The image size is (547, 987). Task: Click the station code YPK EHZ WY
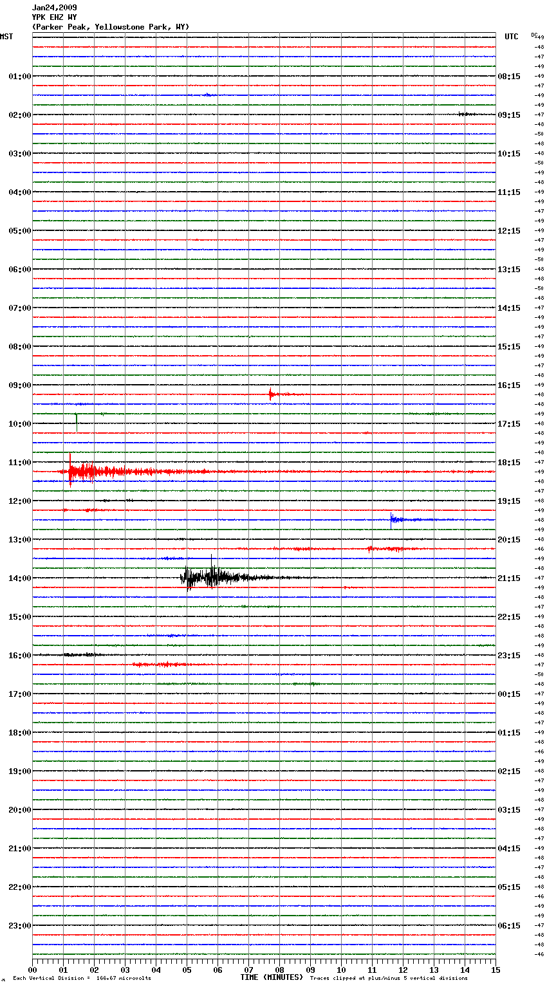[54, 17]
